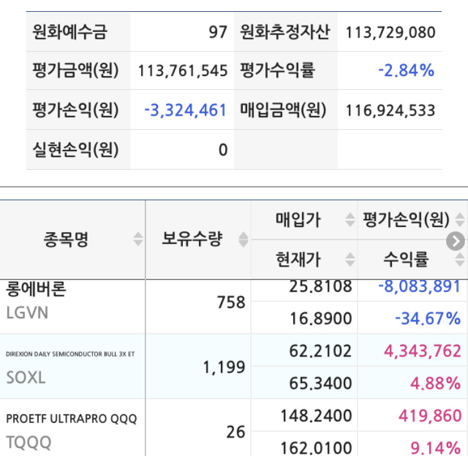This screenshot has width=468, height=456.
Task: Select the 평가금액(원) 113,761,545 value
Action: (183, 71)
